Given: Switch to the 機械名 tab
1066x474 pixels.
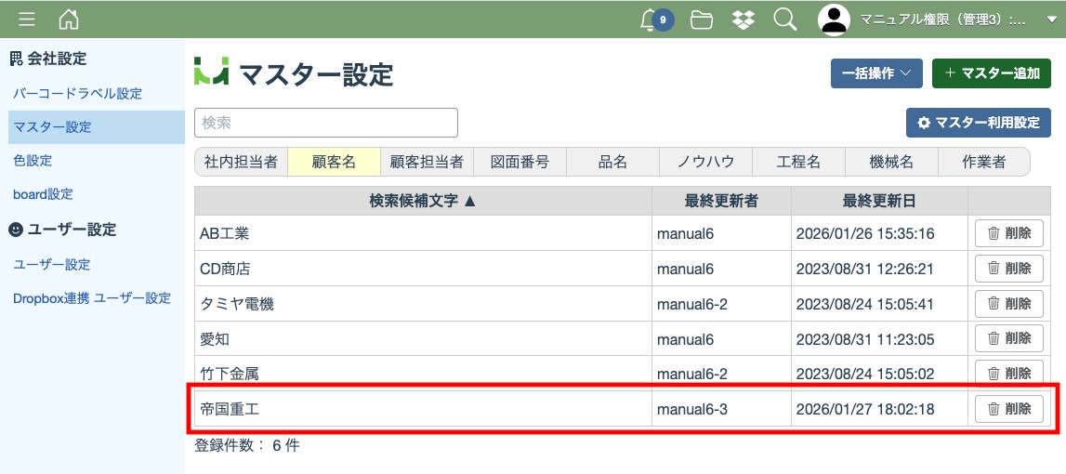Looking at the screenshot, I should pos(891,162).
